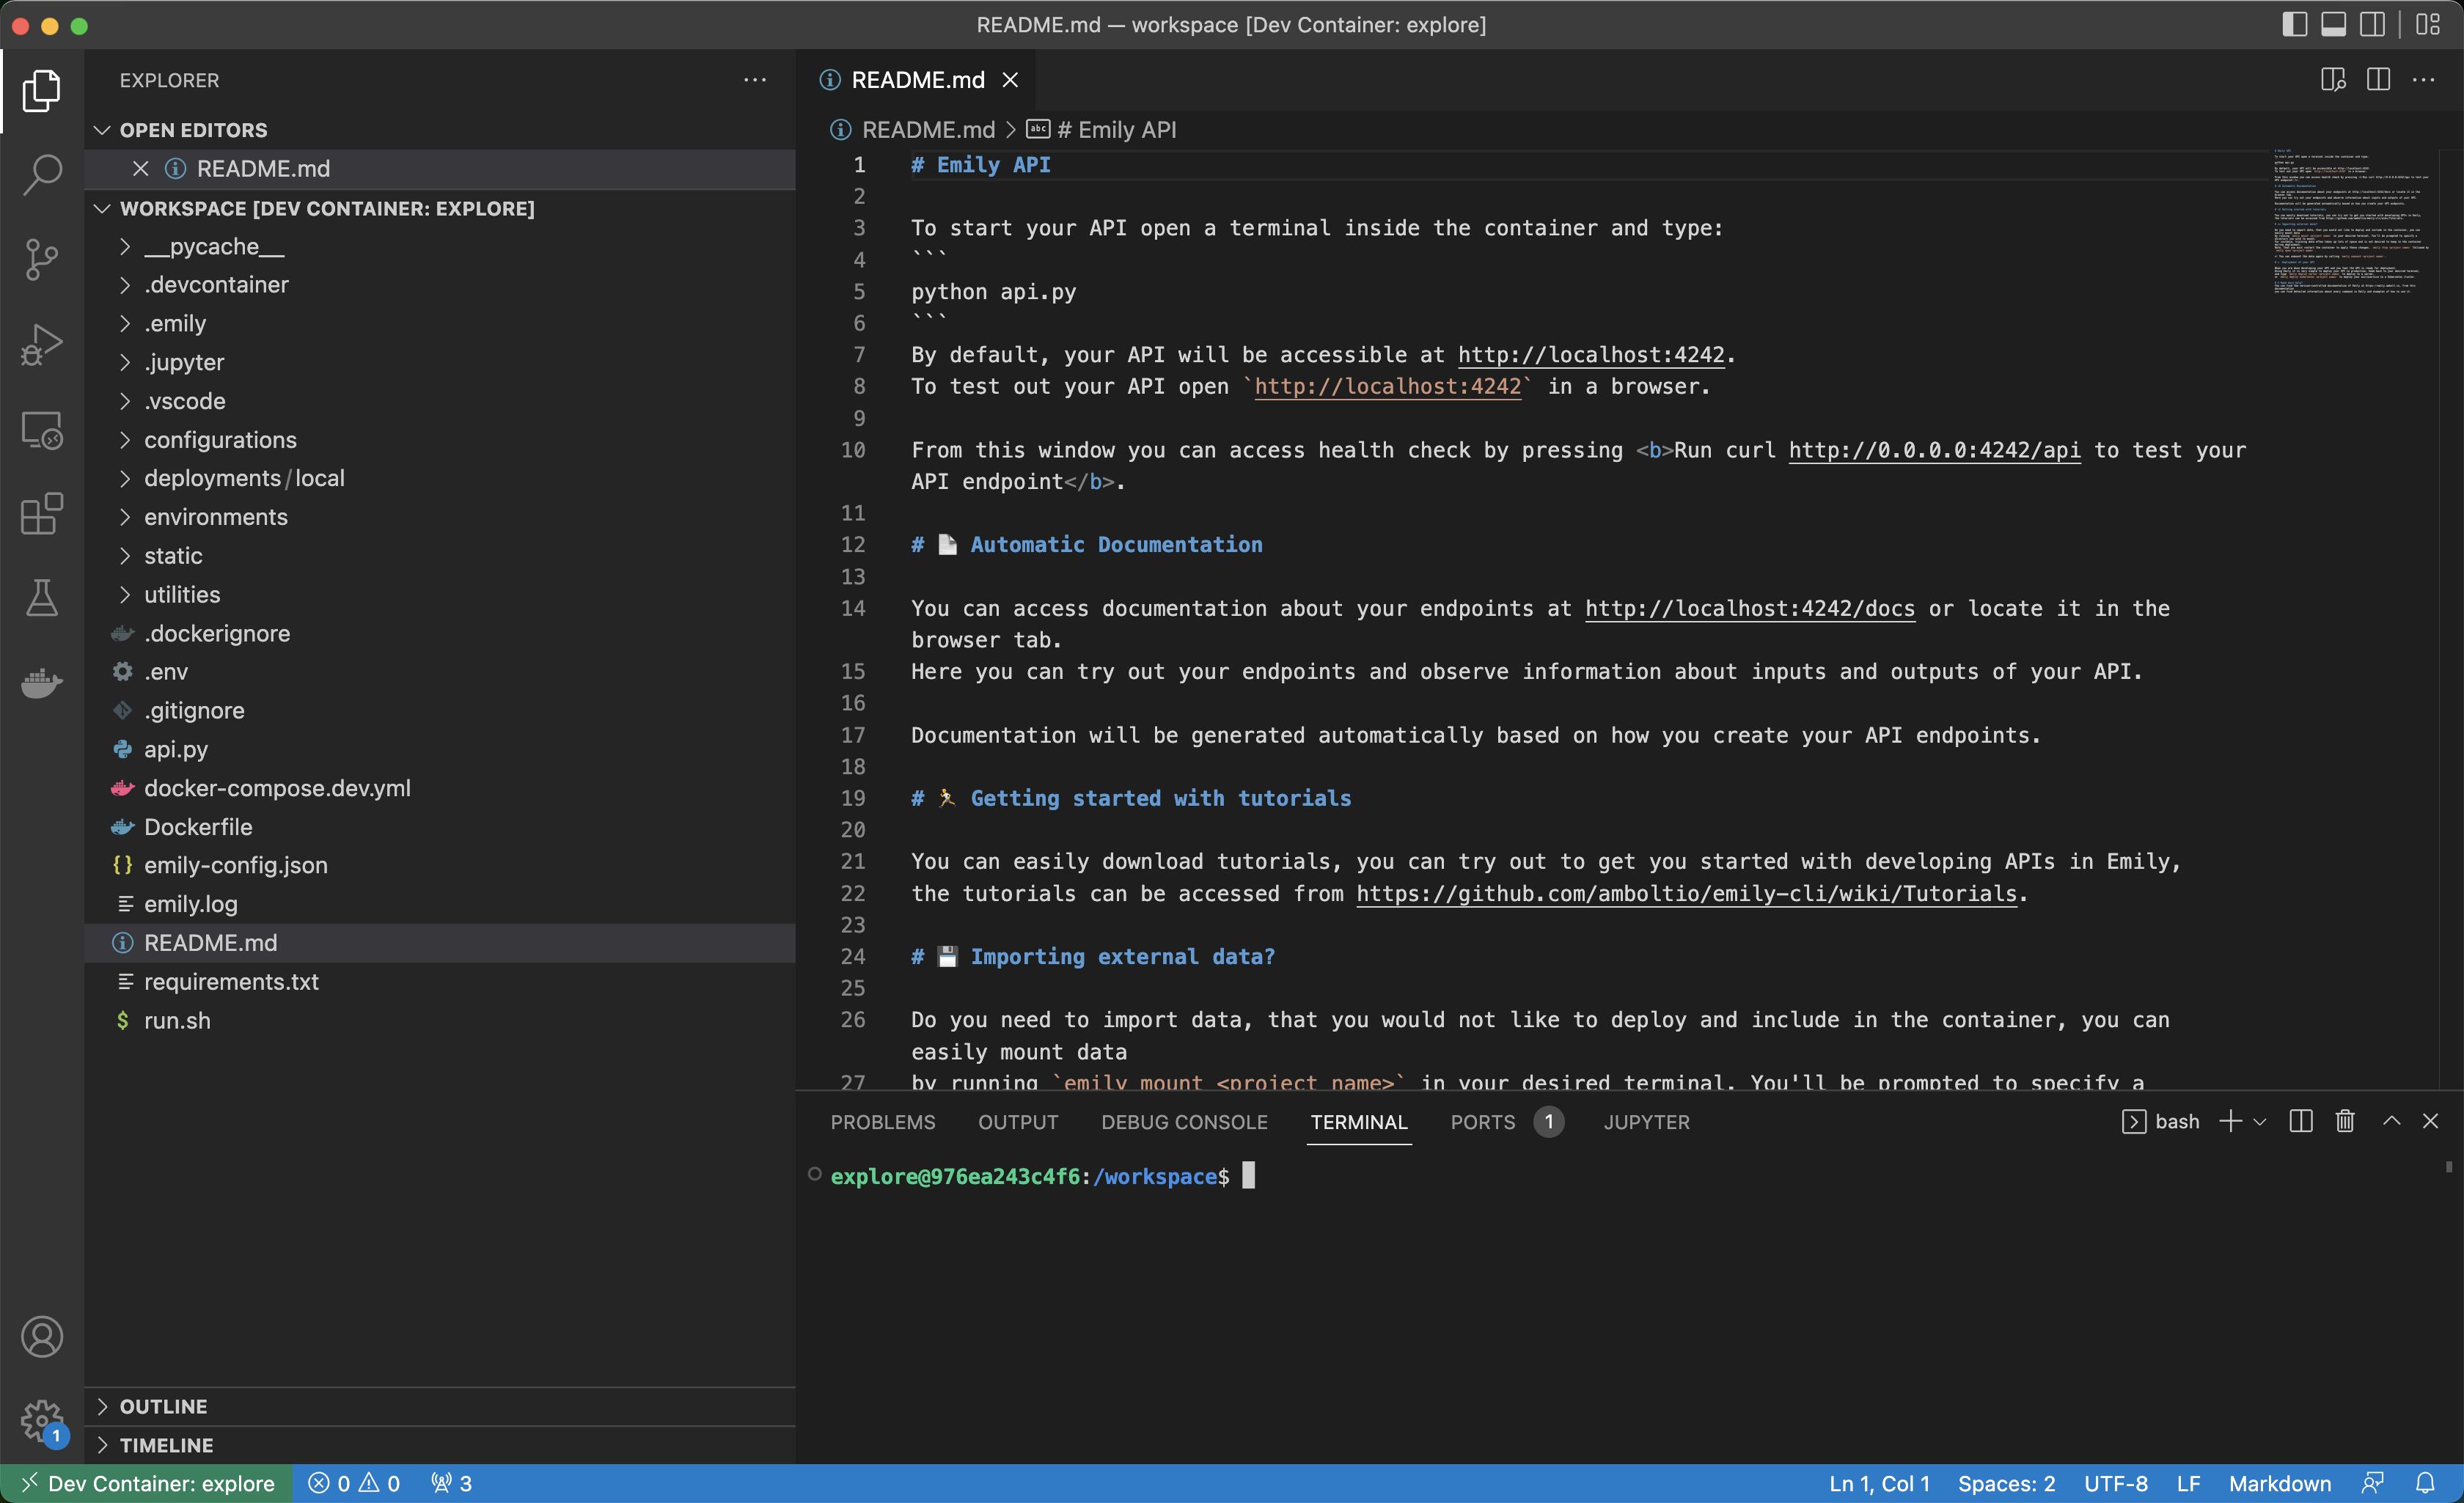Toggle the secondary side bar visibility
The width and height of the screenshot is (2464, 1503).
[x=2373, y=24]
